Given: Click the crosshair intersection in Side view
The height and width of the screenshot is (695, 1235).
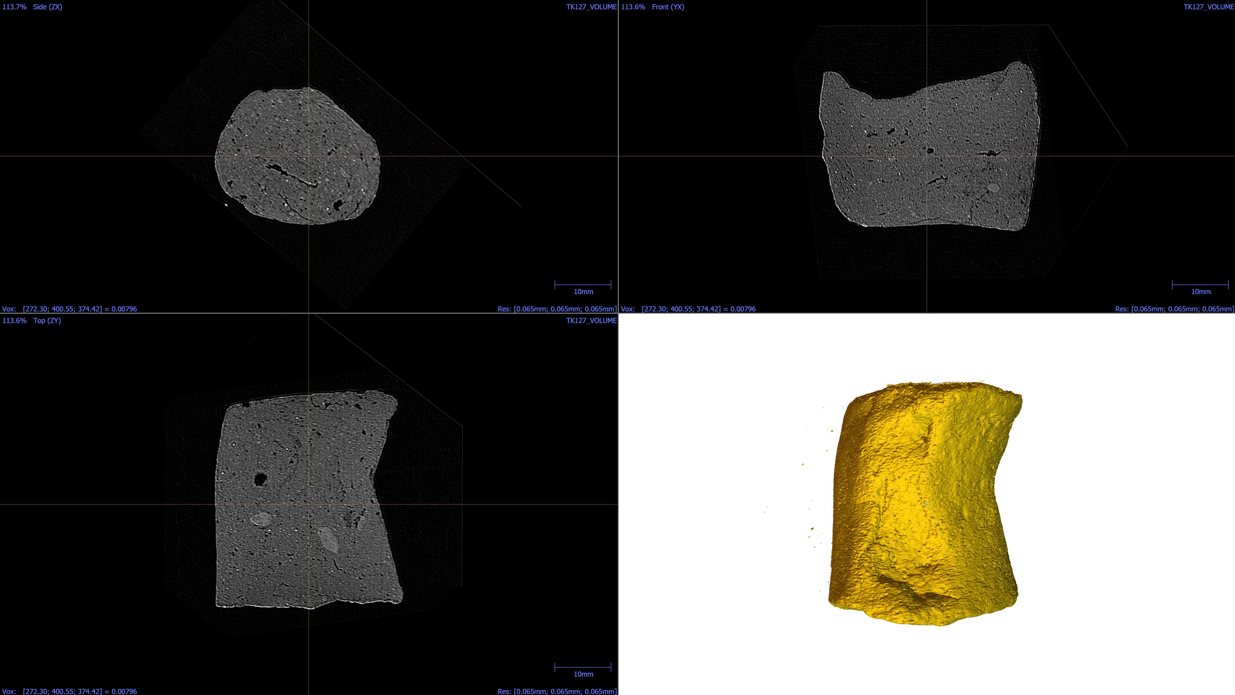Looking at the screenshot, I should (x=308, y=156).
